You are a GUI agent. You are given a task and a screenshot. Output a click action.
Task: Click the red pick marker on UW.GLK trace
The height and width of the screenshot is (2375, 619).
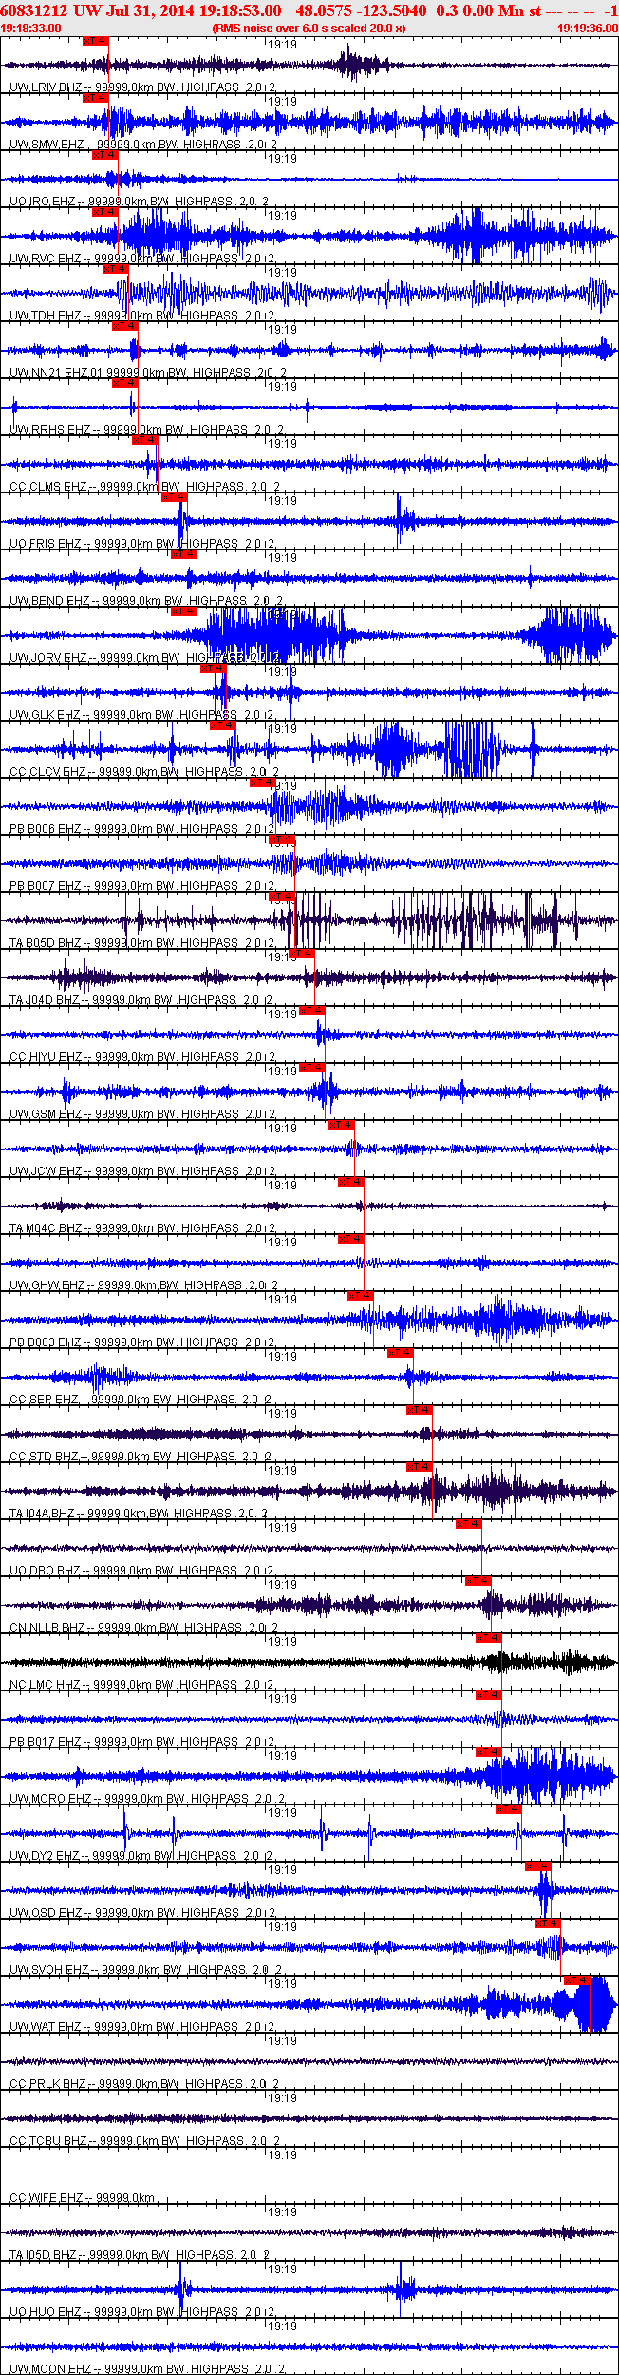[214, 668]
